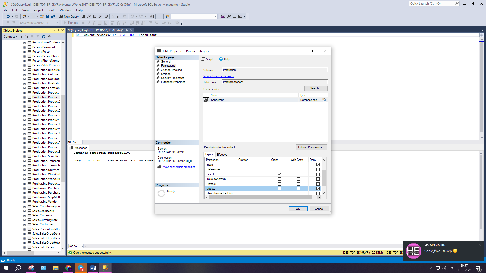The width and height of the screenshot is (486, 273).
Task: Click View schema permissions link
Action: coord(218,76)
